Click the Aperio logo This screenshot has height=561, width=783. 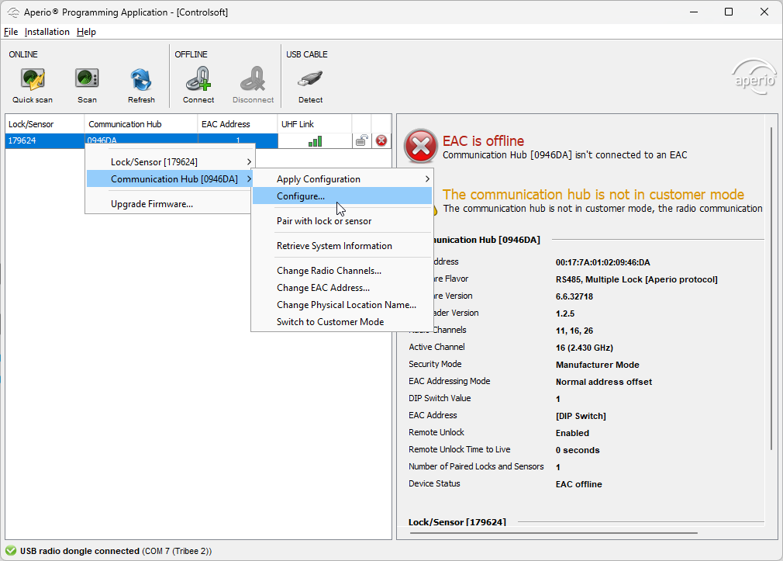[x=754, y=78]
